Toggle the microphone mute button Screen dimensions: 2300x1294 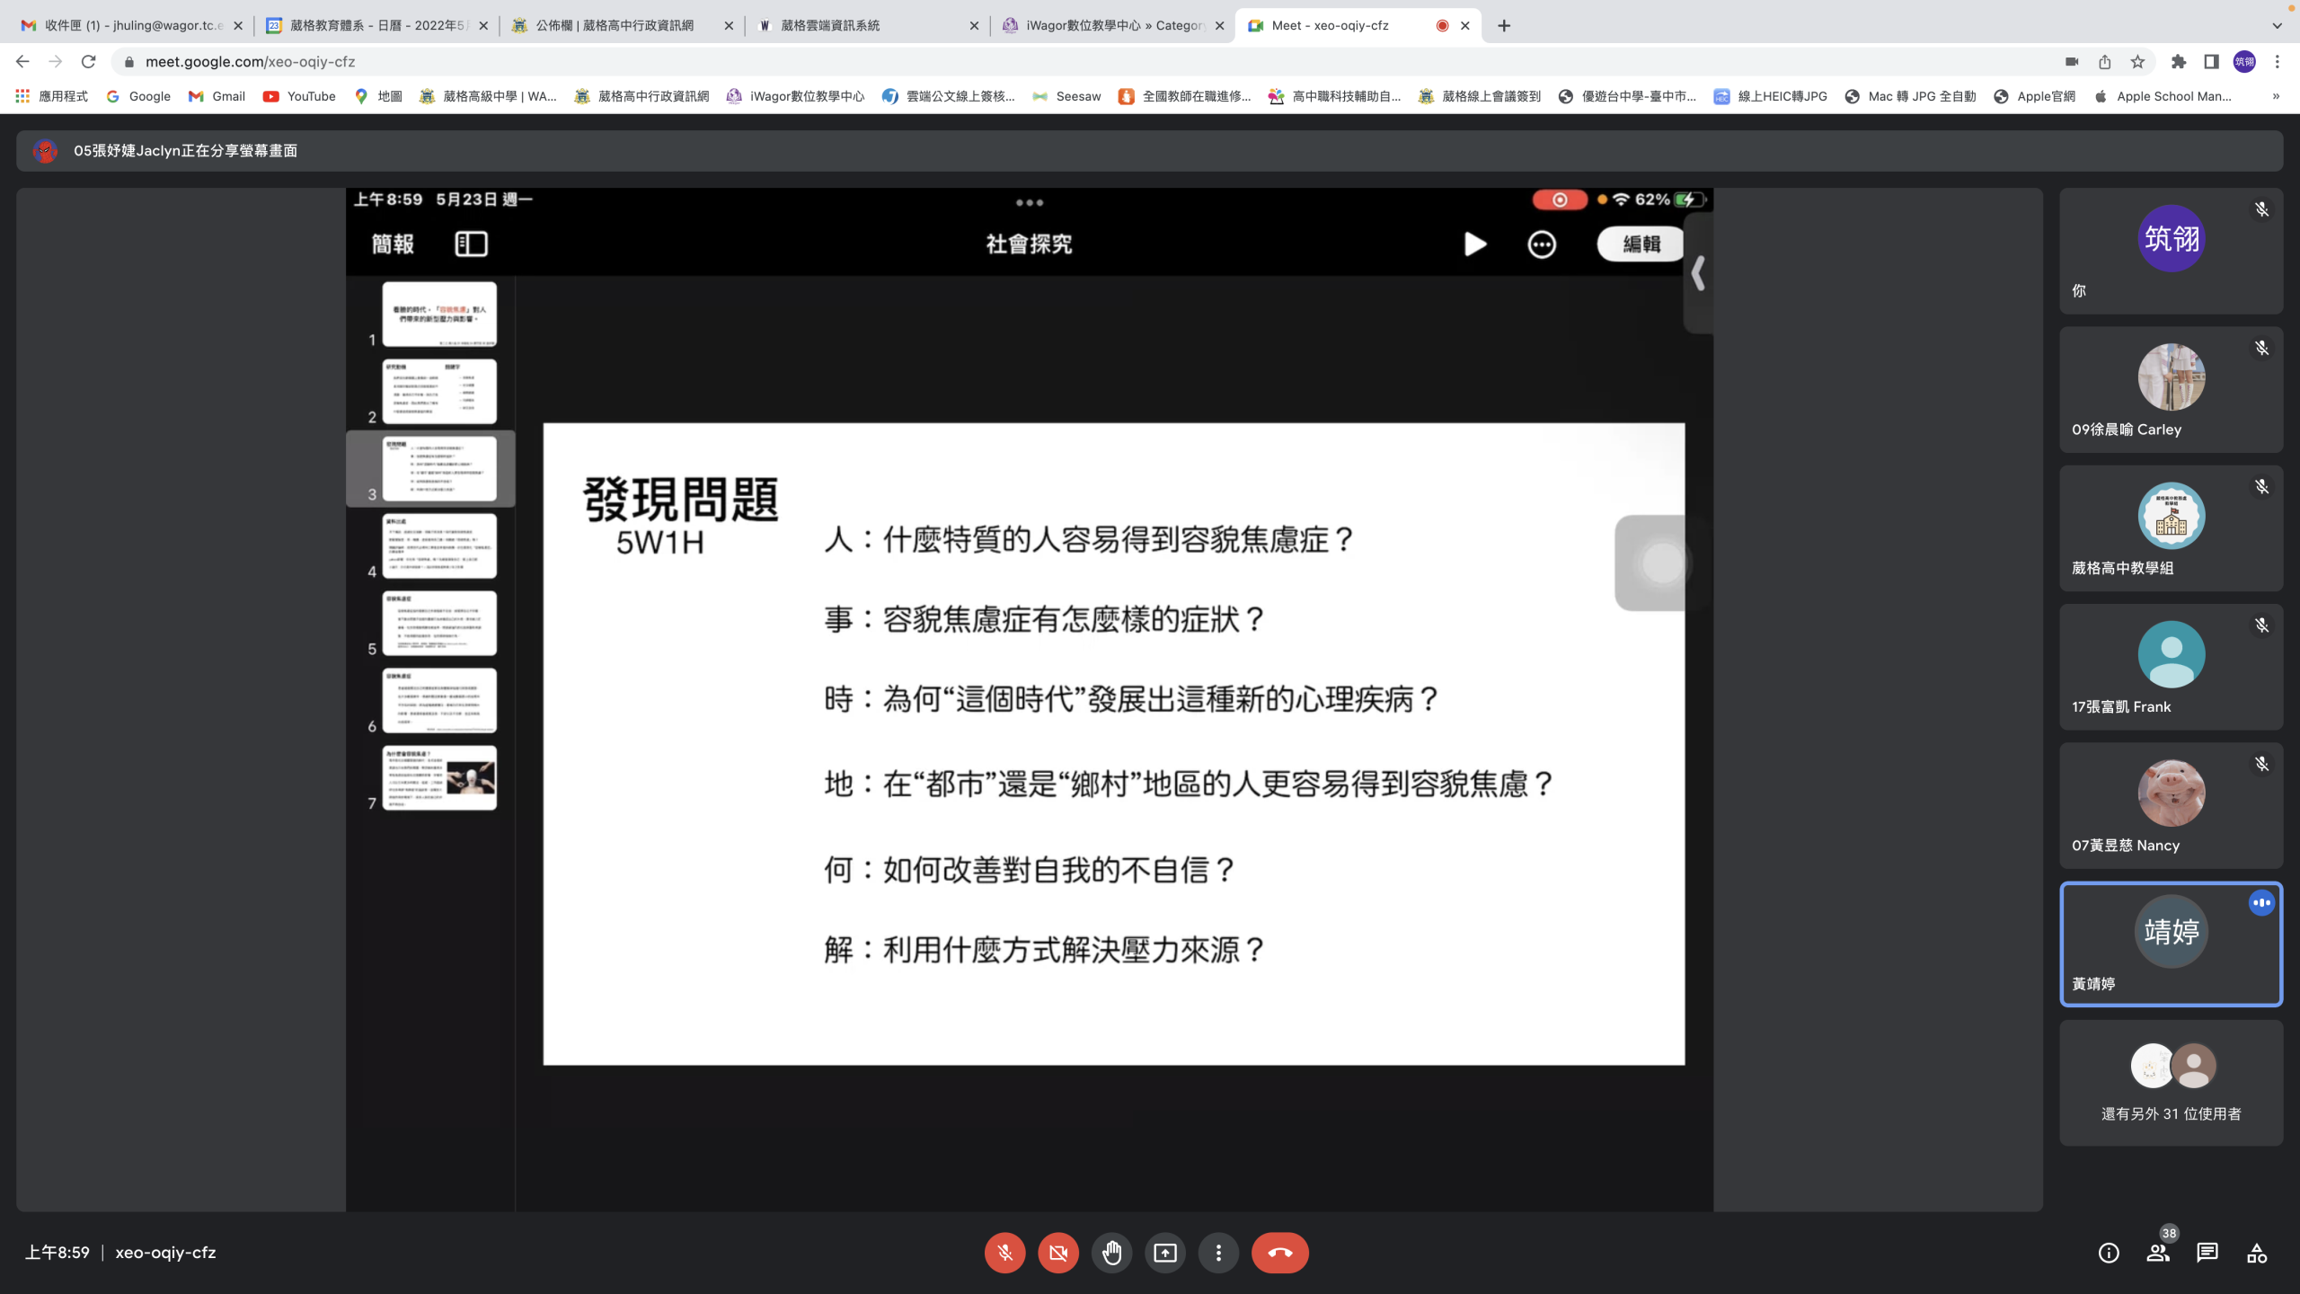click(1004, 1253)
